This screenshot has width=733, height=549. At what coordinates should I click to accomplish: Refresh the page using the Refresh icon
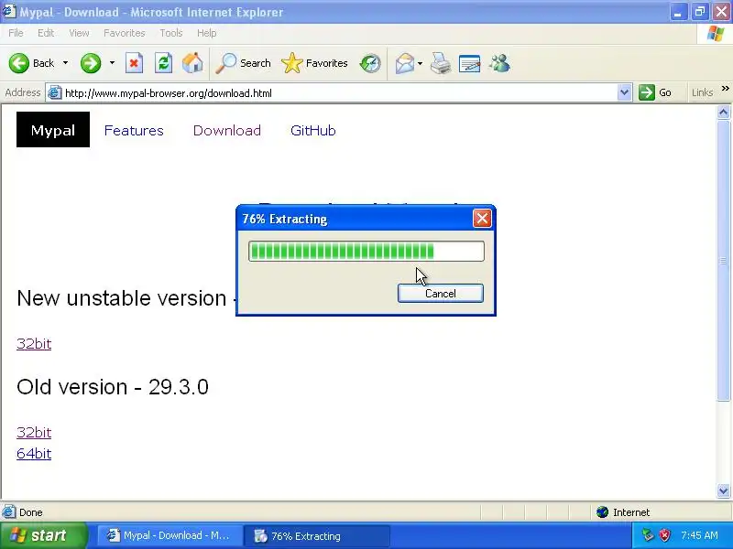pyautogui.click(x=164, y=63)
